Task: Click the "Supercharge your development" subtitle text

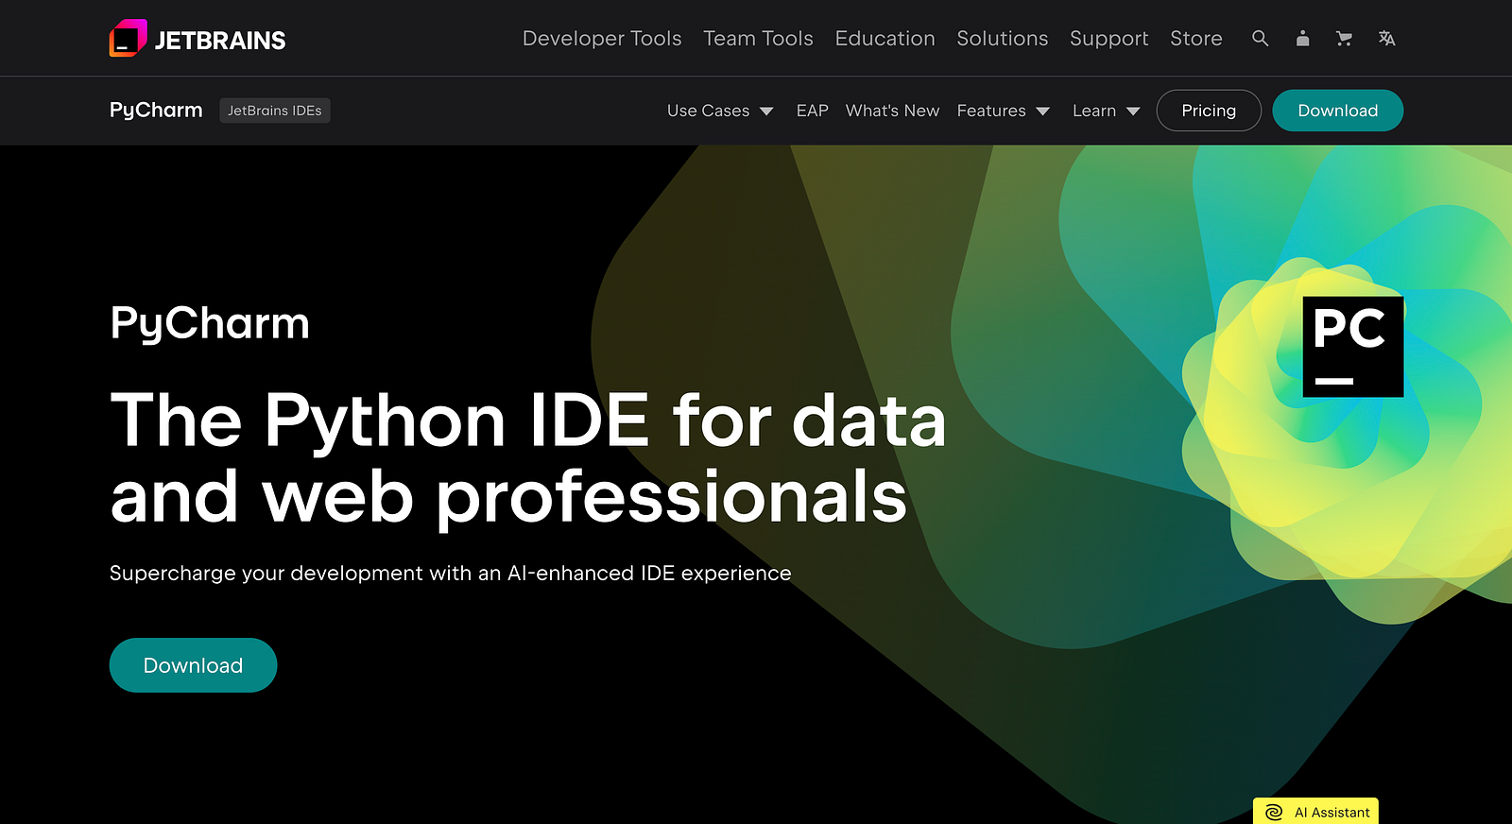Action: (450, 573)
